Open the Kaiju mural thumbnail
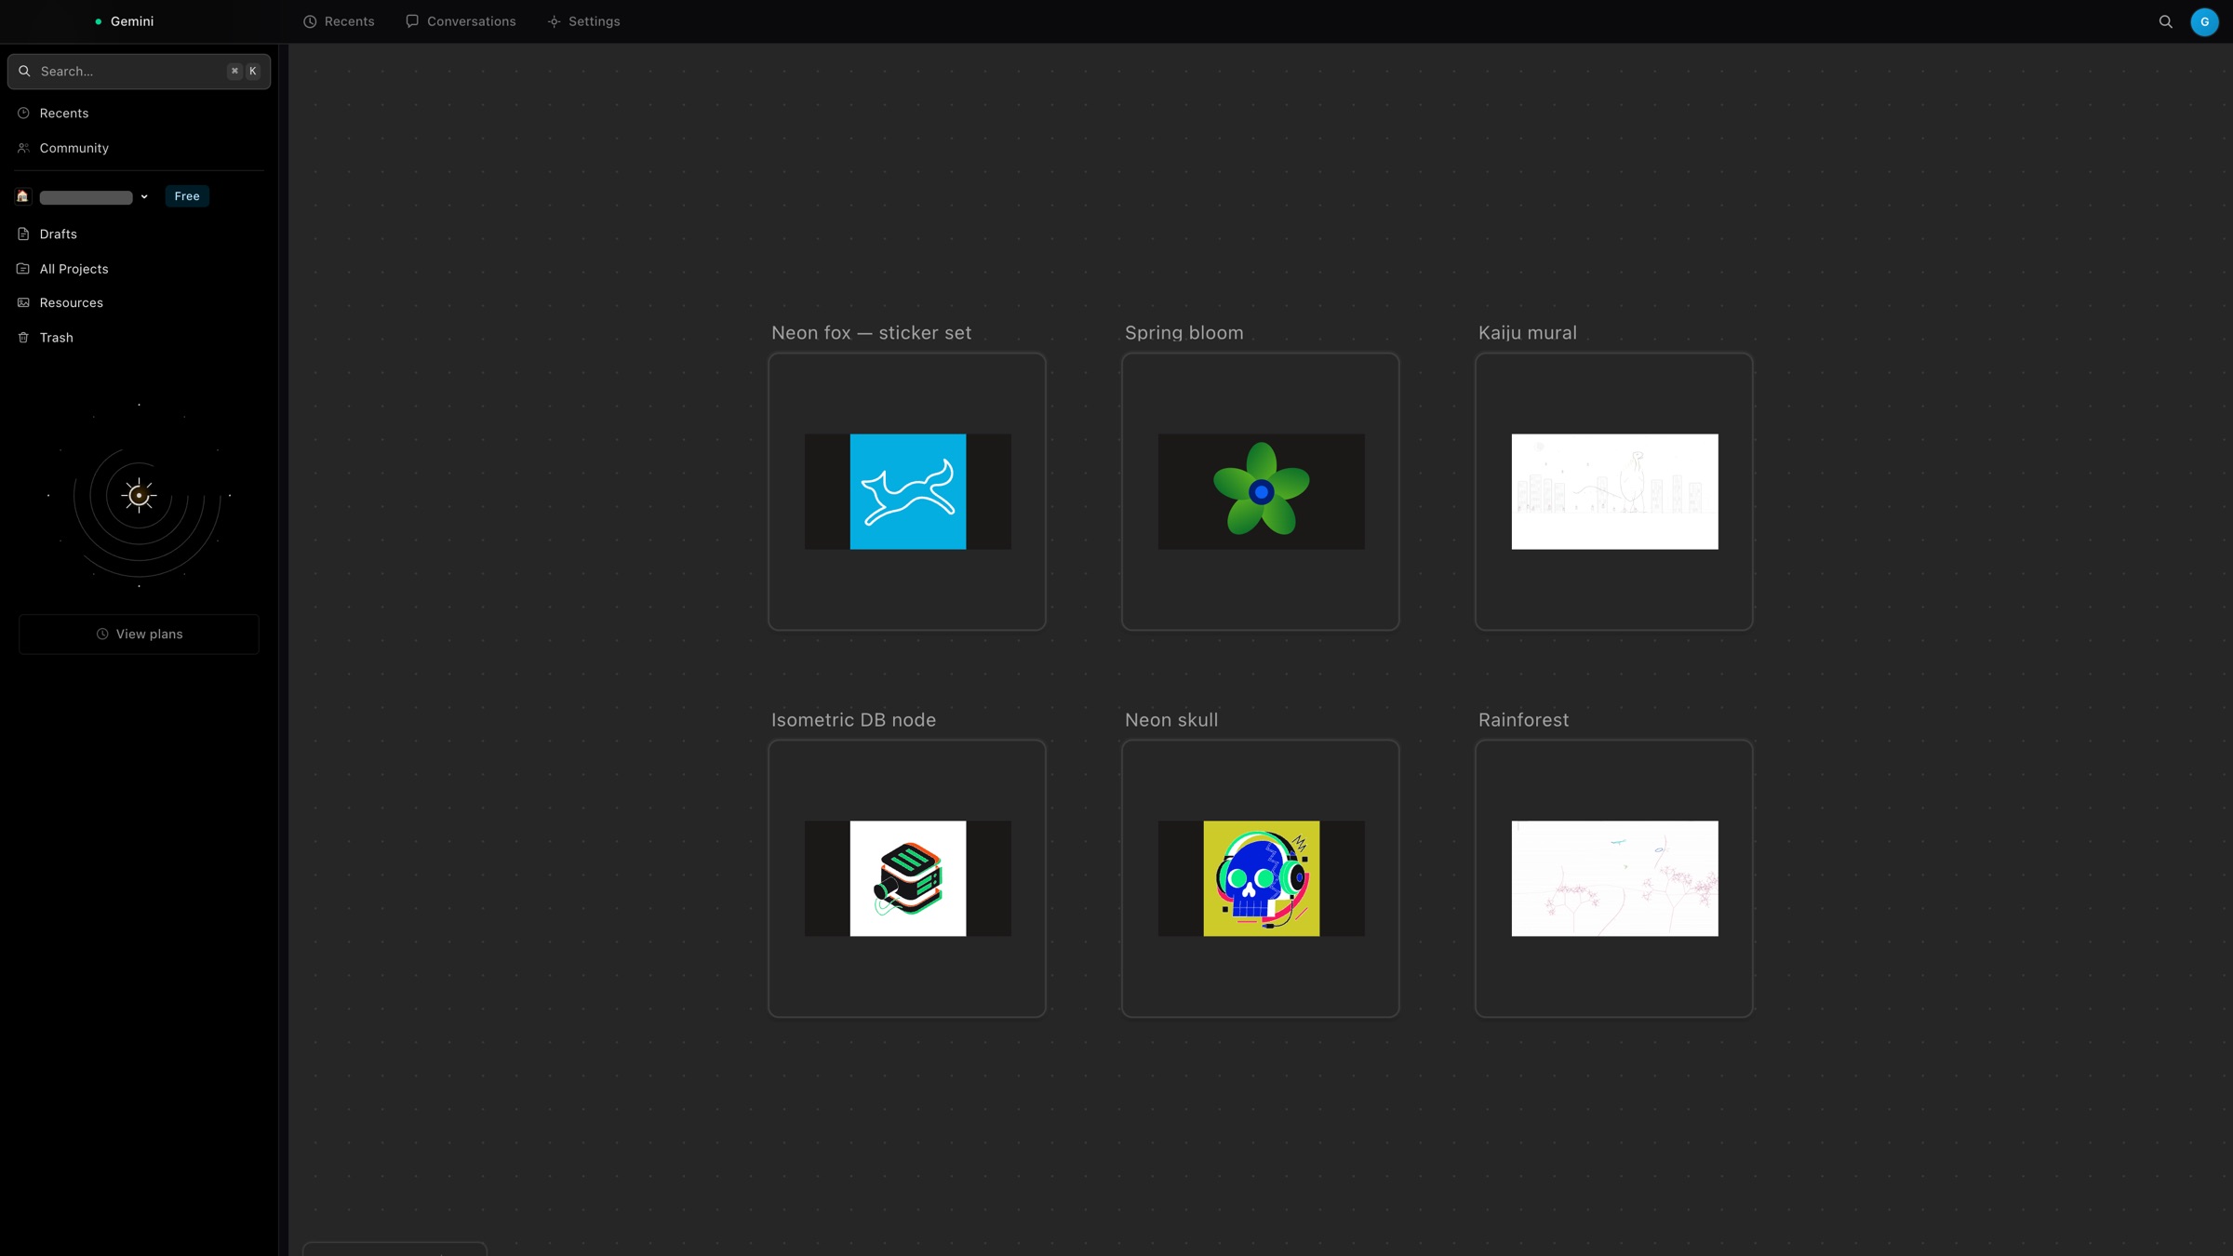Image resolution: width=2233 pixels, height=1256 pixels. 1614,491
